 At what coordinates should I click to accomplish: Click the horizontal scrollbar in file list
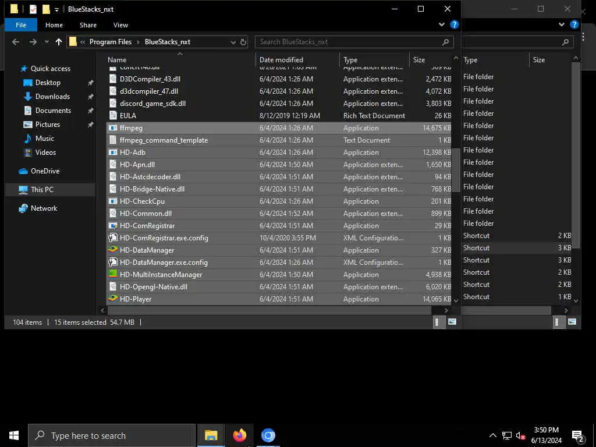269,311
